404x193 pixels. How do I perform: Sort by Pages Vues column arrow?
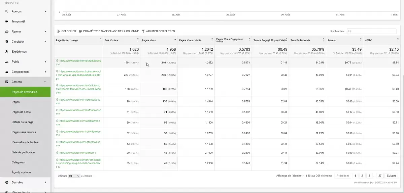[175, 40]
